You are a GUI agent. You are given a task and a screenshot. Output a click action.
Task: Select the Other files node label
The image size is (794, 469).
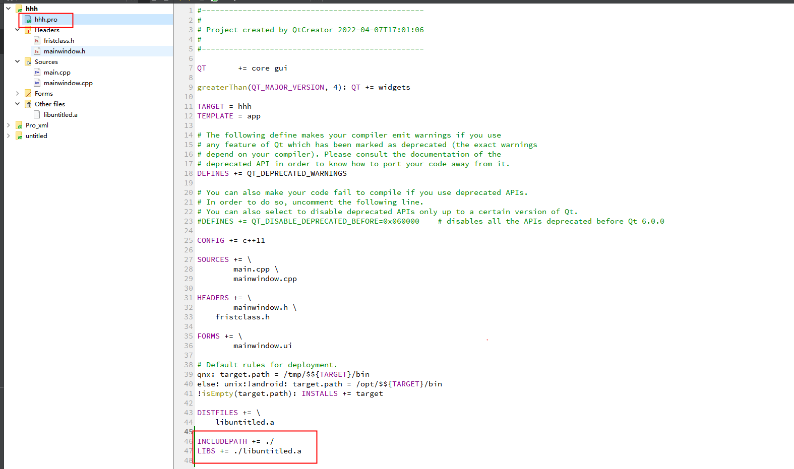pyautogui.click(x=50, y=104)
